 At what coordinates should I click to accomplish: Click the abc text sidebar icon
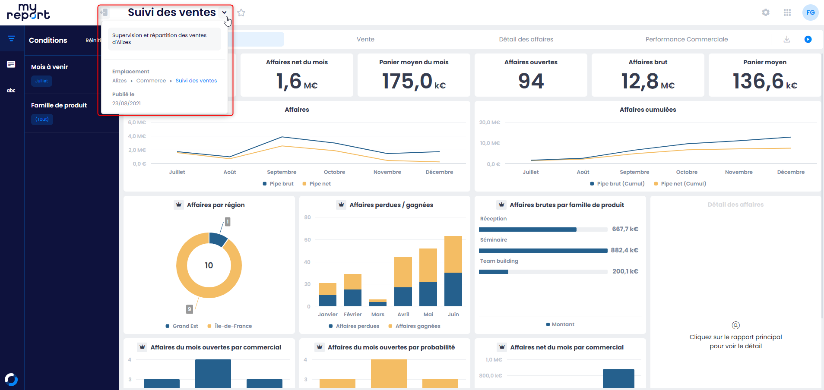(x=11, y=91)
